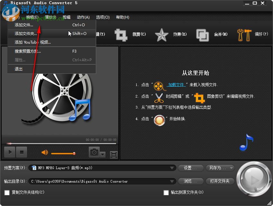Enable 复制文件夹结构(C) checkbox
Screen dimensions: 273x206
coord(6,193)
